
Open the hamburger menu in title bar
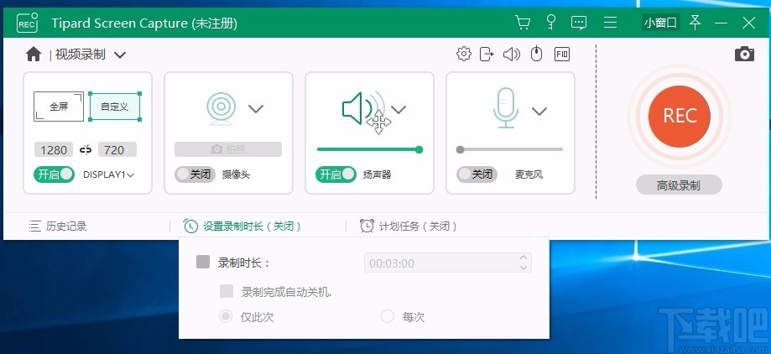pos(610,22)
